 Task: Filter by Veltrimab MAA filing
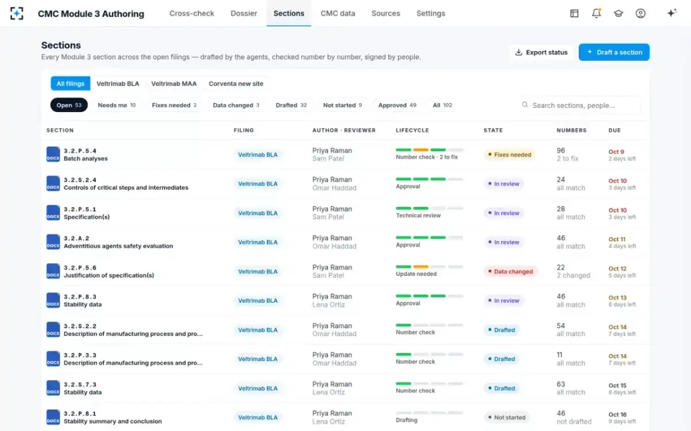[174, 84]
